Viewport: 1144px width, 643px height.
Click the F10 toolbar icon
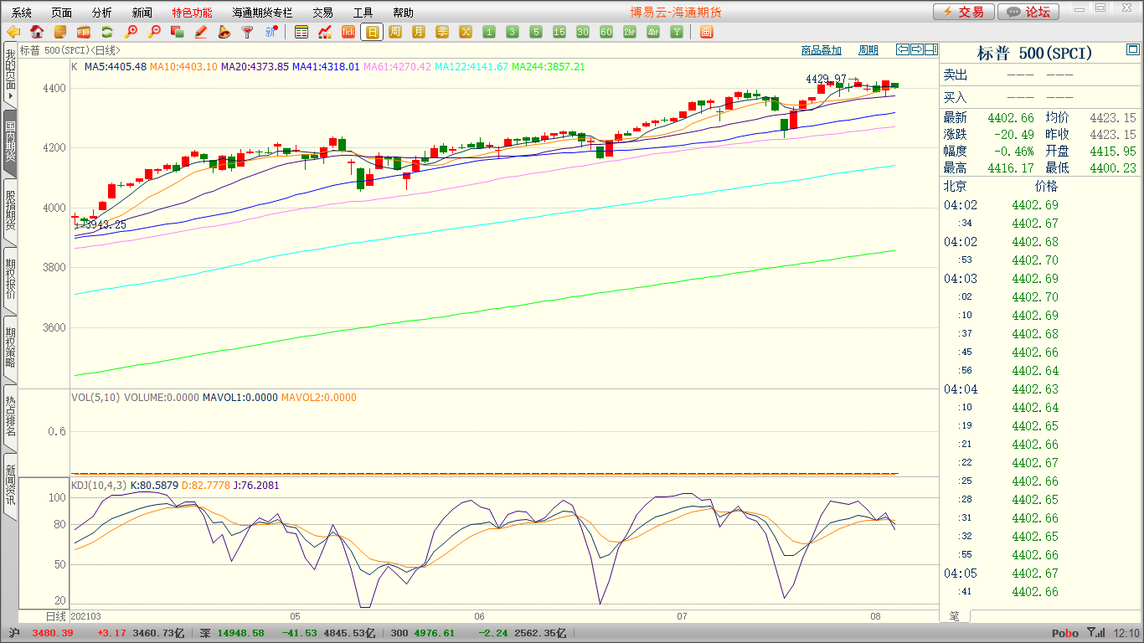coord(84,32)
